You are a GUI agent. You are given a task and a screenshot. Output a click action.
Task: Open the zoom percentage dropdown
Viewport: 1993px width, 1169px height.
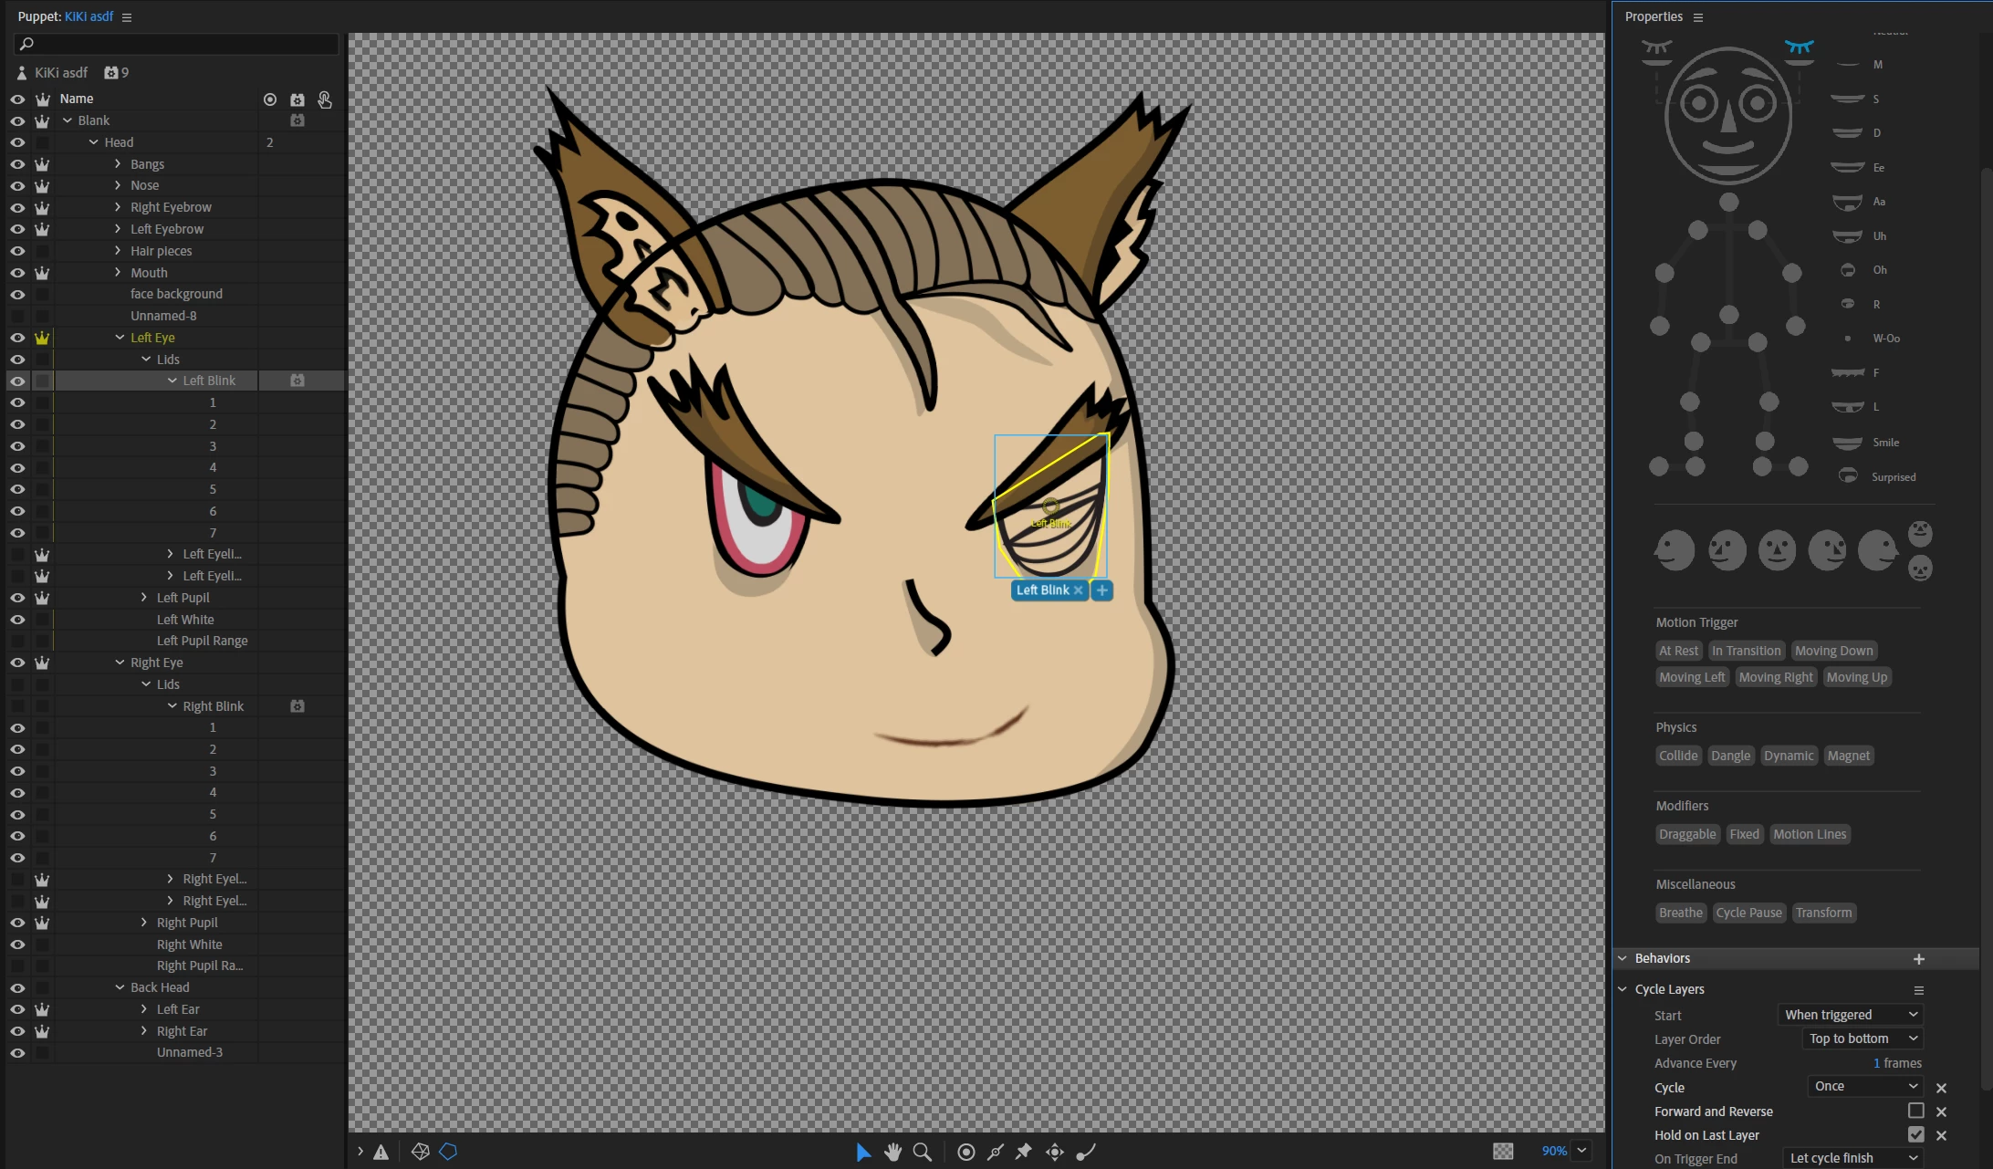[1582, 1151]
